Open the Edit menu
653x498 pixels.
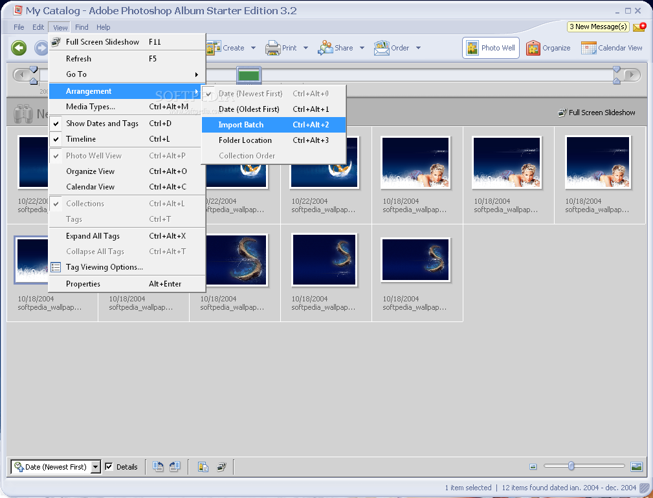click(x=38, y=27)
